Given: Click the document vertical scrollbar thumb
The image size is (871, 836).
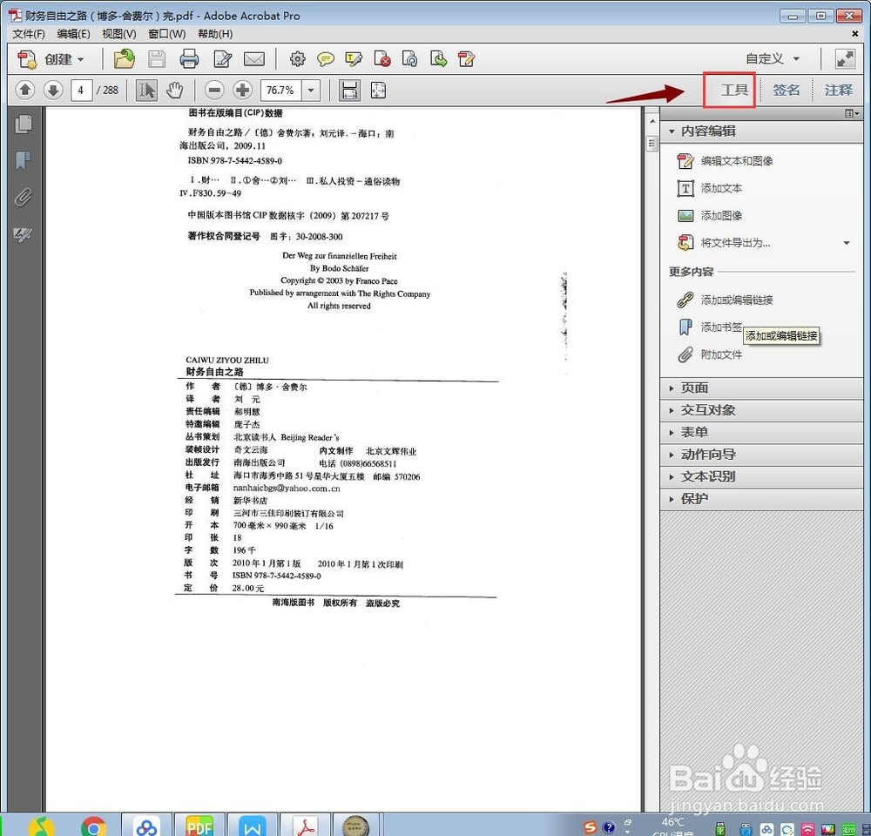Looking at the screenshot, I should [652, 144].
